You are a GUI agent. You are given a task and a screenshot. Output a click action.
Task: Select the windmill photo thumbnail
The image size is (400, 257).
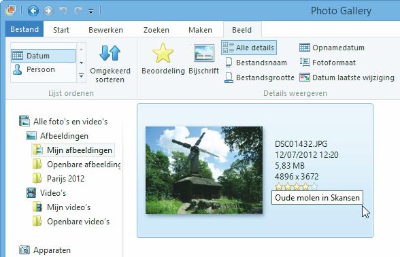point(204,170)
